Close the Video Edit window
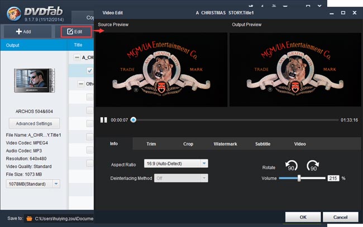 click(355, 13)
